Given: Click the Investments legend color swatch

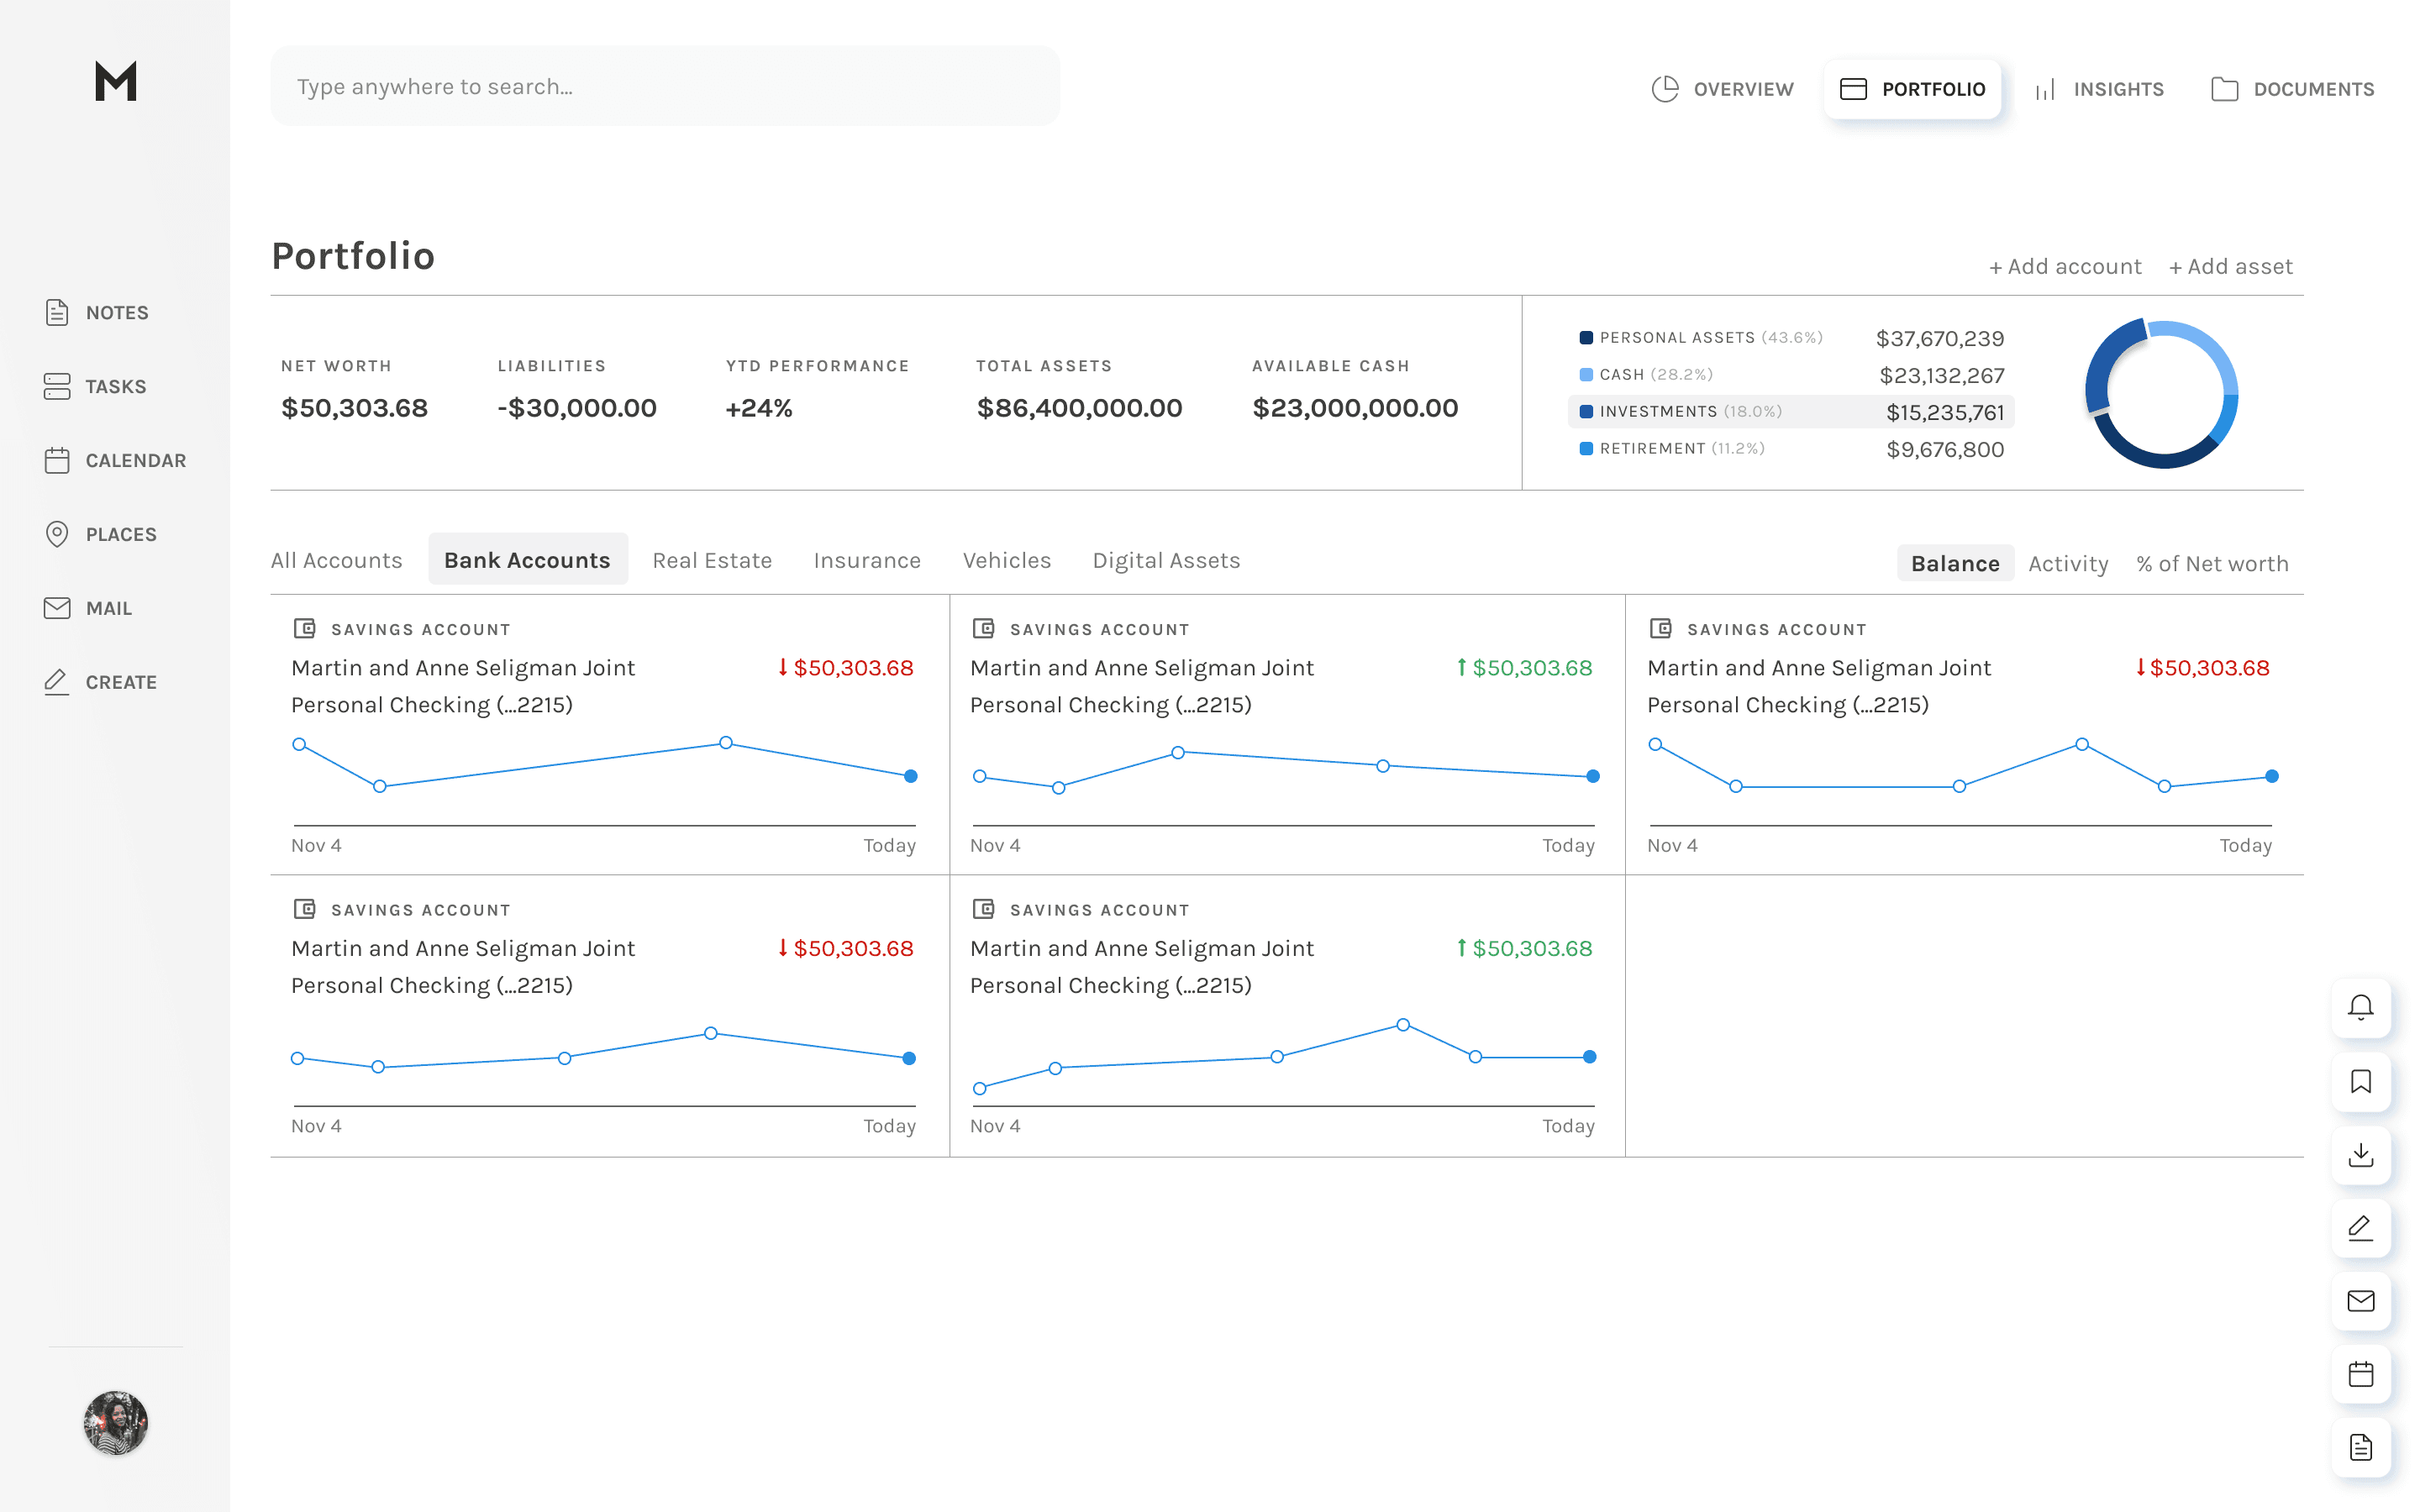Looking at the screenshot, I should tap(1586, 412).
